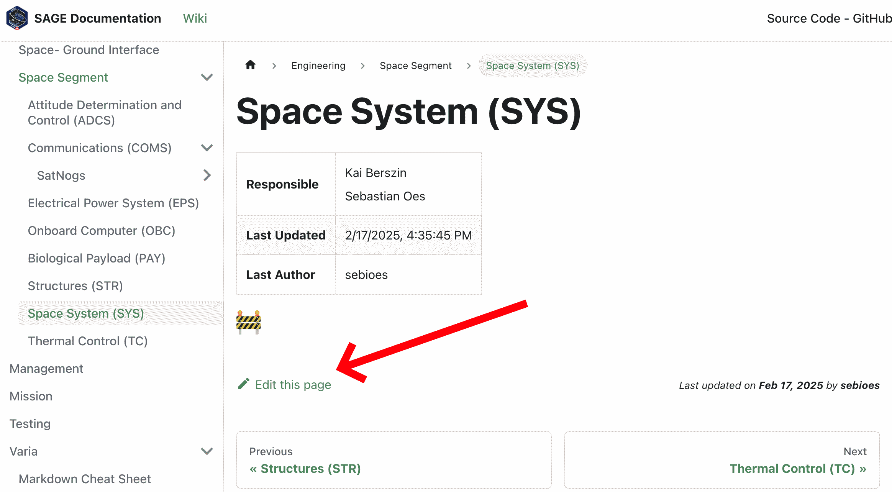This screenshot has width=892, height=492.
Task: Click the Edit this page link
Action: pos(293,385)
